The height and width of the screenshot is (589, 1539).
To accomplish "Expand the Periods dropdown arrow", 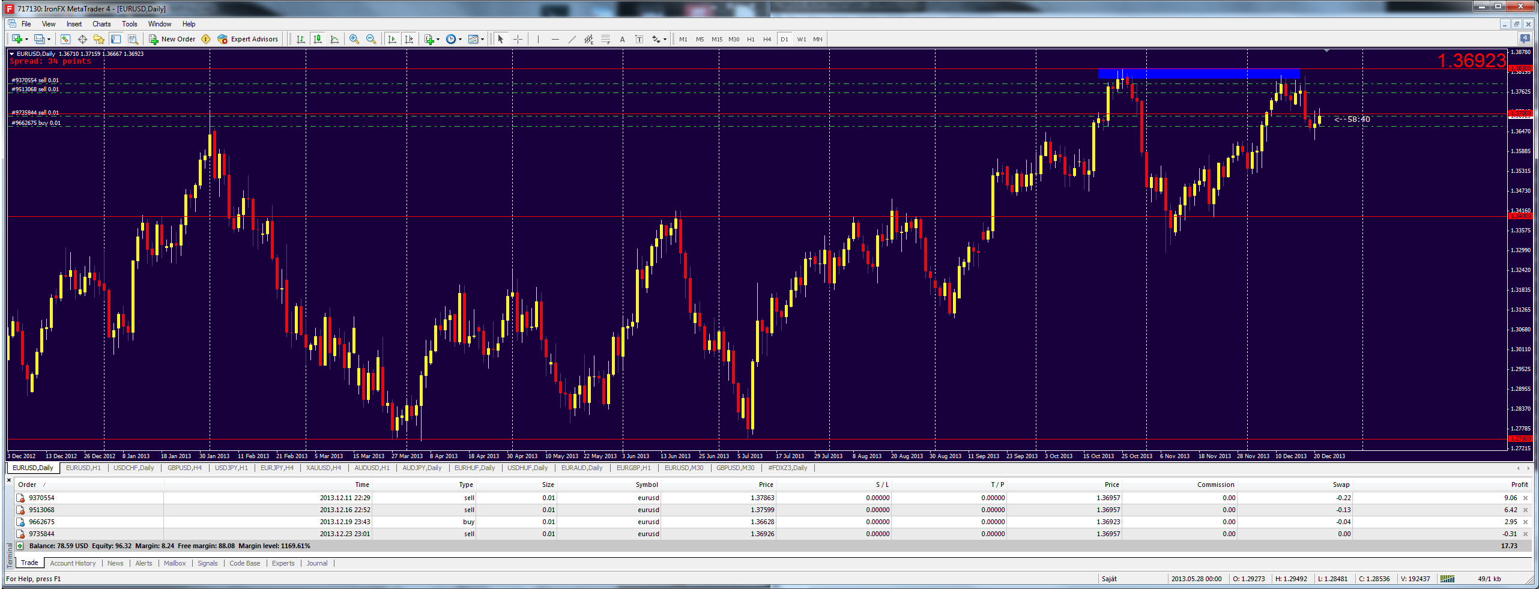I will coord(461,40).
